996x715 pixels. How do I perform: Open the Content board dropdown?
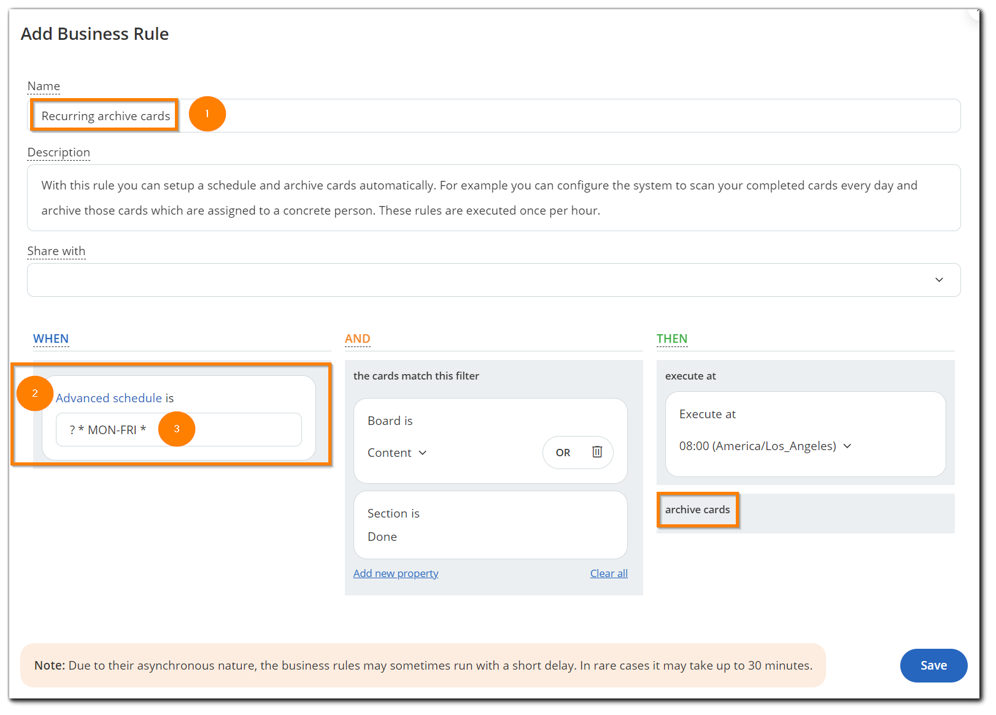tap(396, 453)
